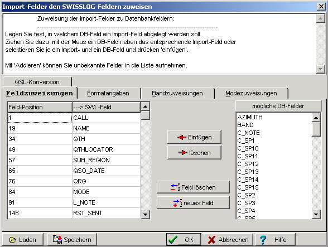Select the QTHLOCATOR row in the table
The height and width of the screenshot is (247, 328).
point(74,149)
